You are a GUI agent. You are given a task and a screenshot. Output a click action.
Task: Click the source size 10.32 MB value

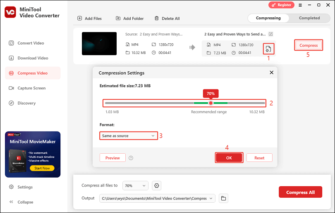(139, 53)
